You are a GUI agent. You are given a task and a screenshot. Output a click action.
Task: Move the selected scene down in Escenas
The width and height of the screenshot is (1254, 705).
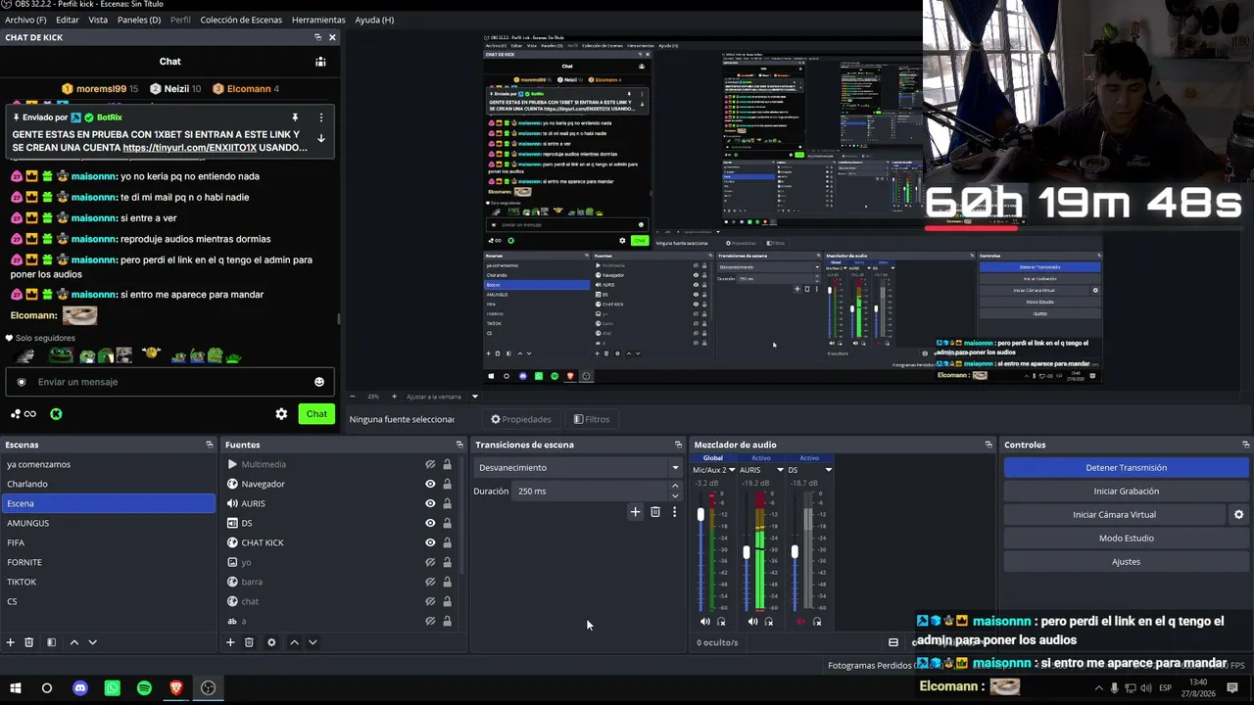[93, 642]
